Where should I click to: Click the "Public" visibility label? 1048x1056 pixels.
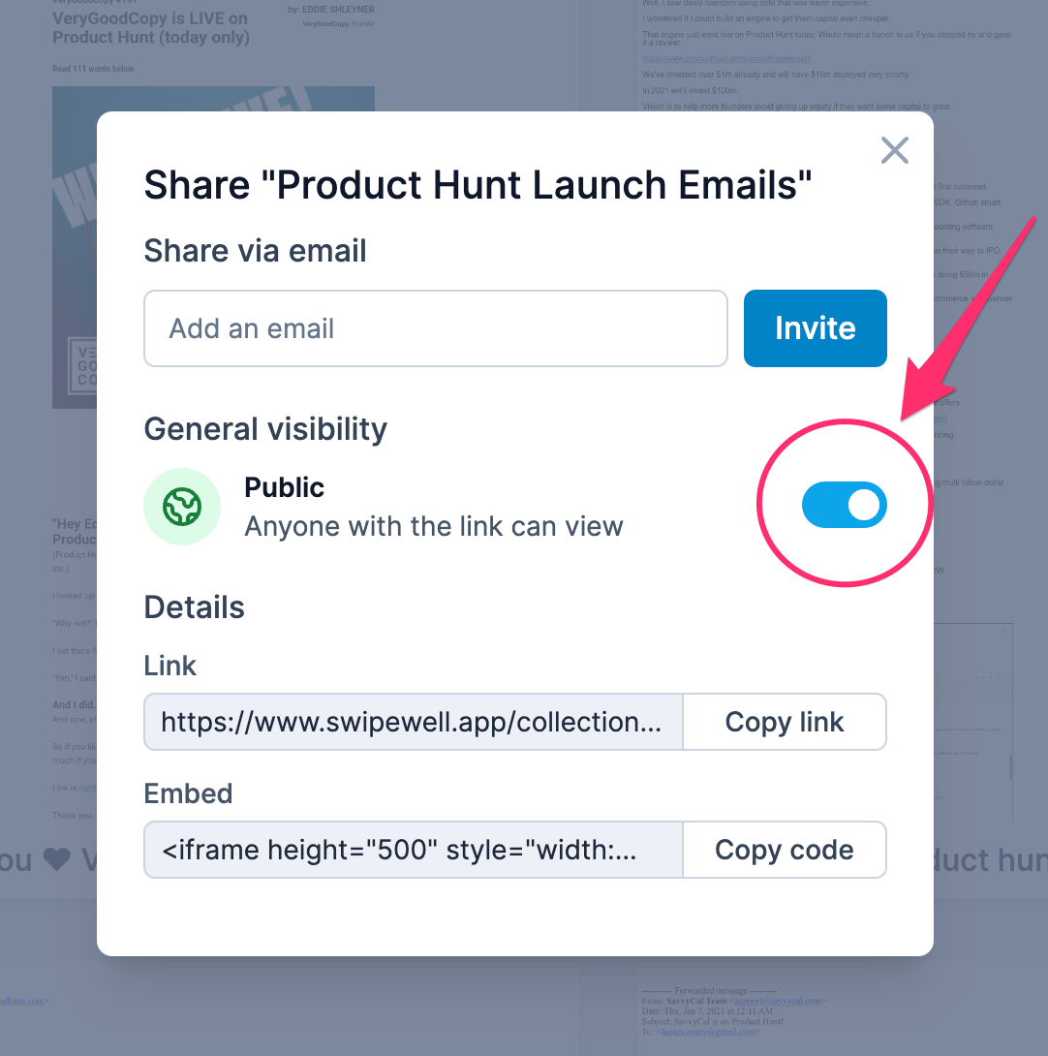(284, 487)
